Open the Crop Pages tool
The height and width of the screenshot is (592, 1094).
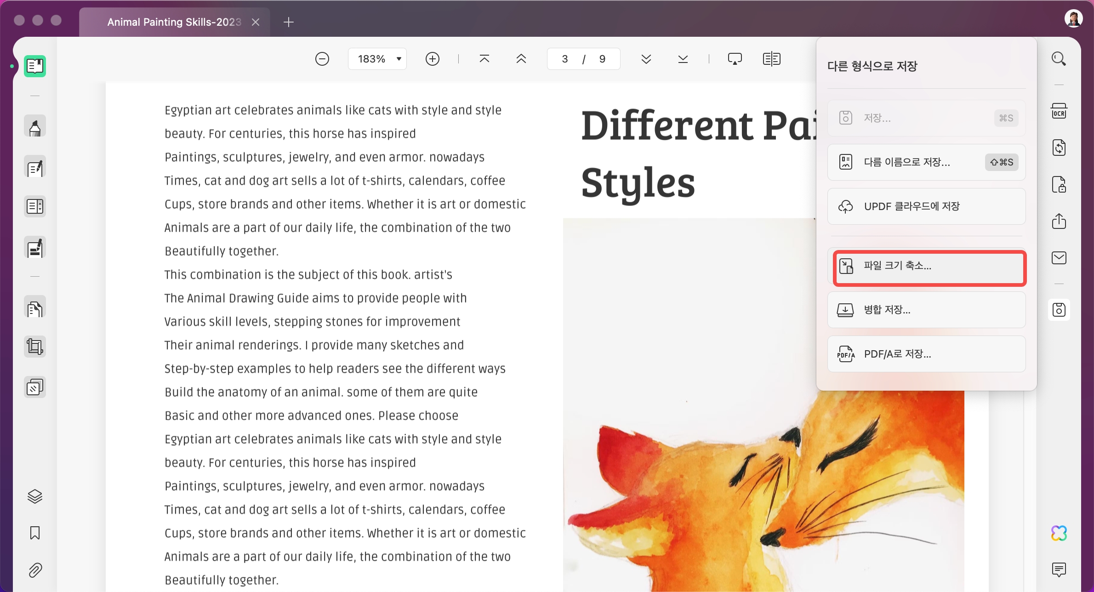(35, 347)
